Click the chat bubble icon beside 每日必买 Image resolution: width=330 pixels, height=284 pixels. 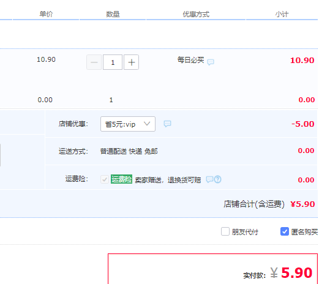(x=211, y=62)
